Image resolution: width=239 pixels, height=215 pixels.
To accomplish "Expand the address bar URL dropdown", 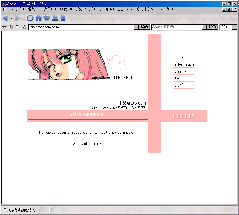I will [x=136, y=27].
